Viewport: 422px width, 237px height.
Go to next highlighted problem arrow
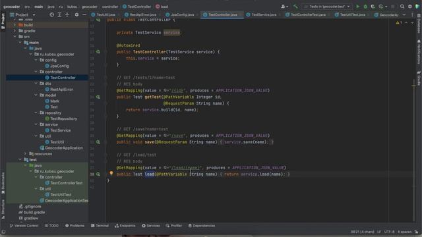click(x=412, y=23)
